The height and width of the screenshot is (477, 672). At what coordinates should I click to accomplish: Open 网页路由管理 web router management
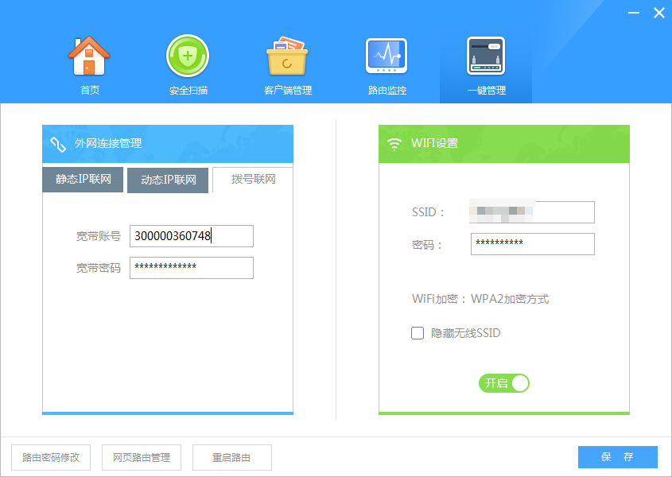(141, 457)
